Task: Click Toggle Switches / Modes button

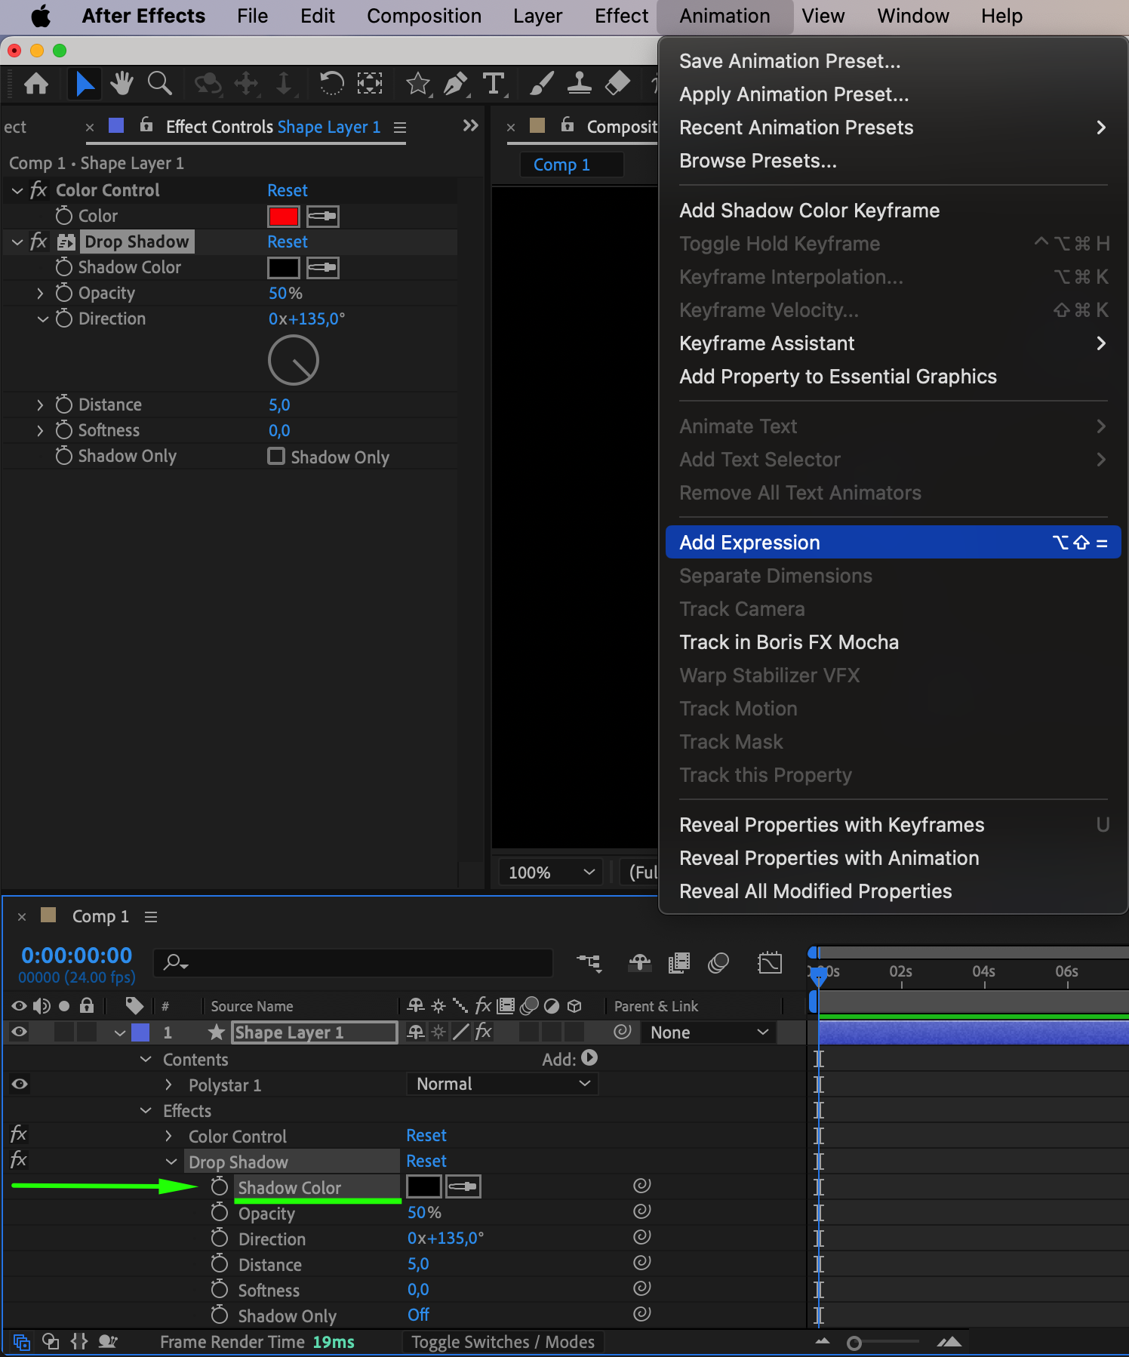Action: 503,1342
